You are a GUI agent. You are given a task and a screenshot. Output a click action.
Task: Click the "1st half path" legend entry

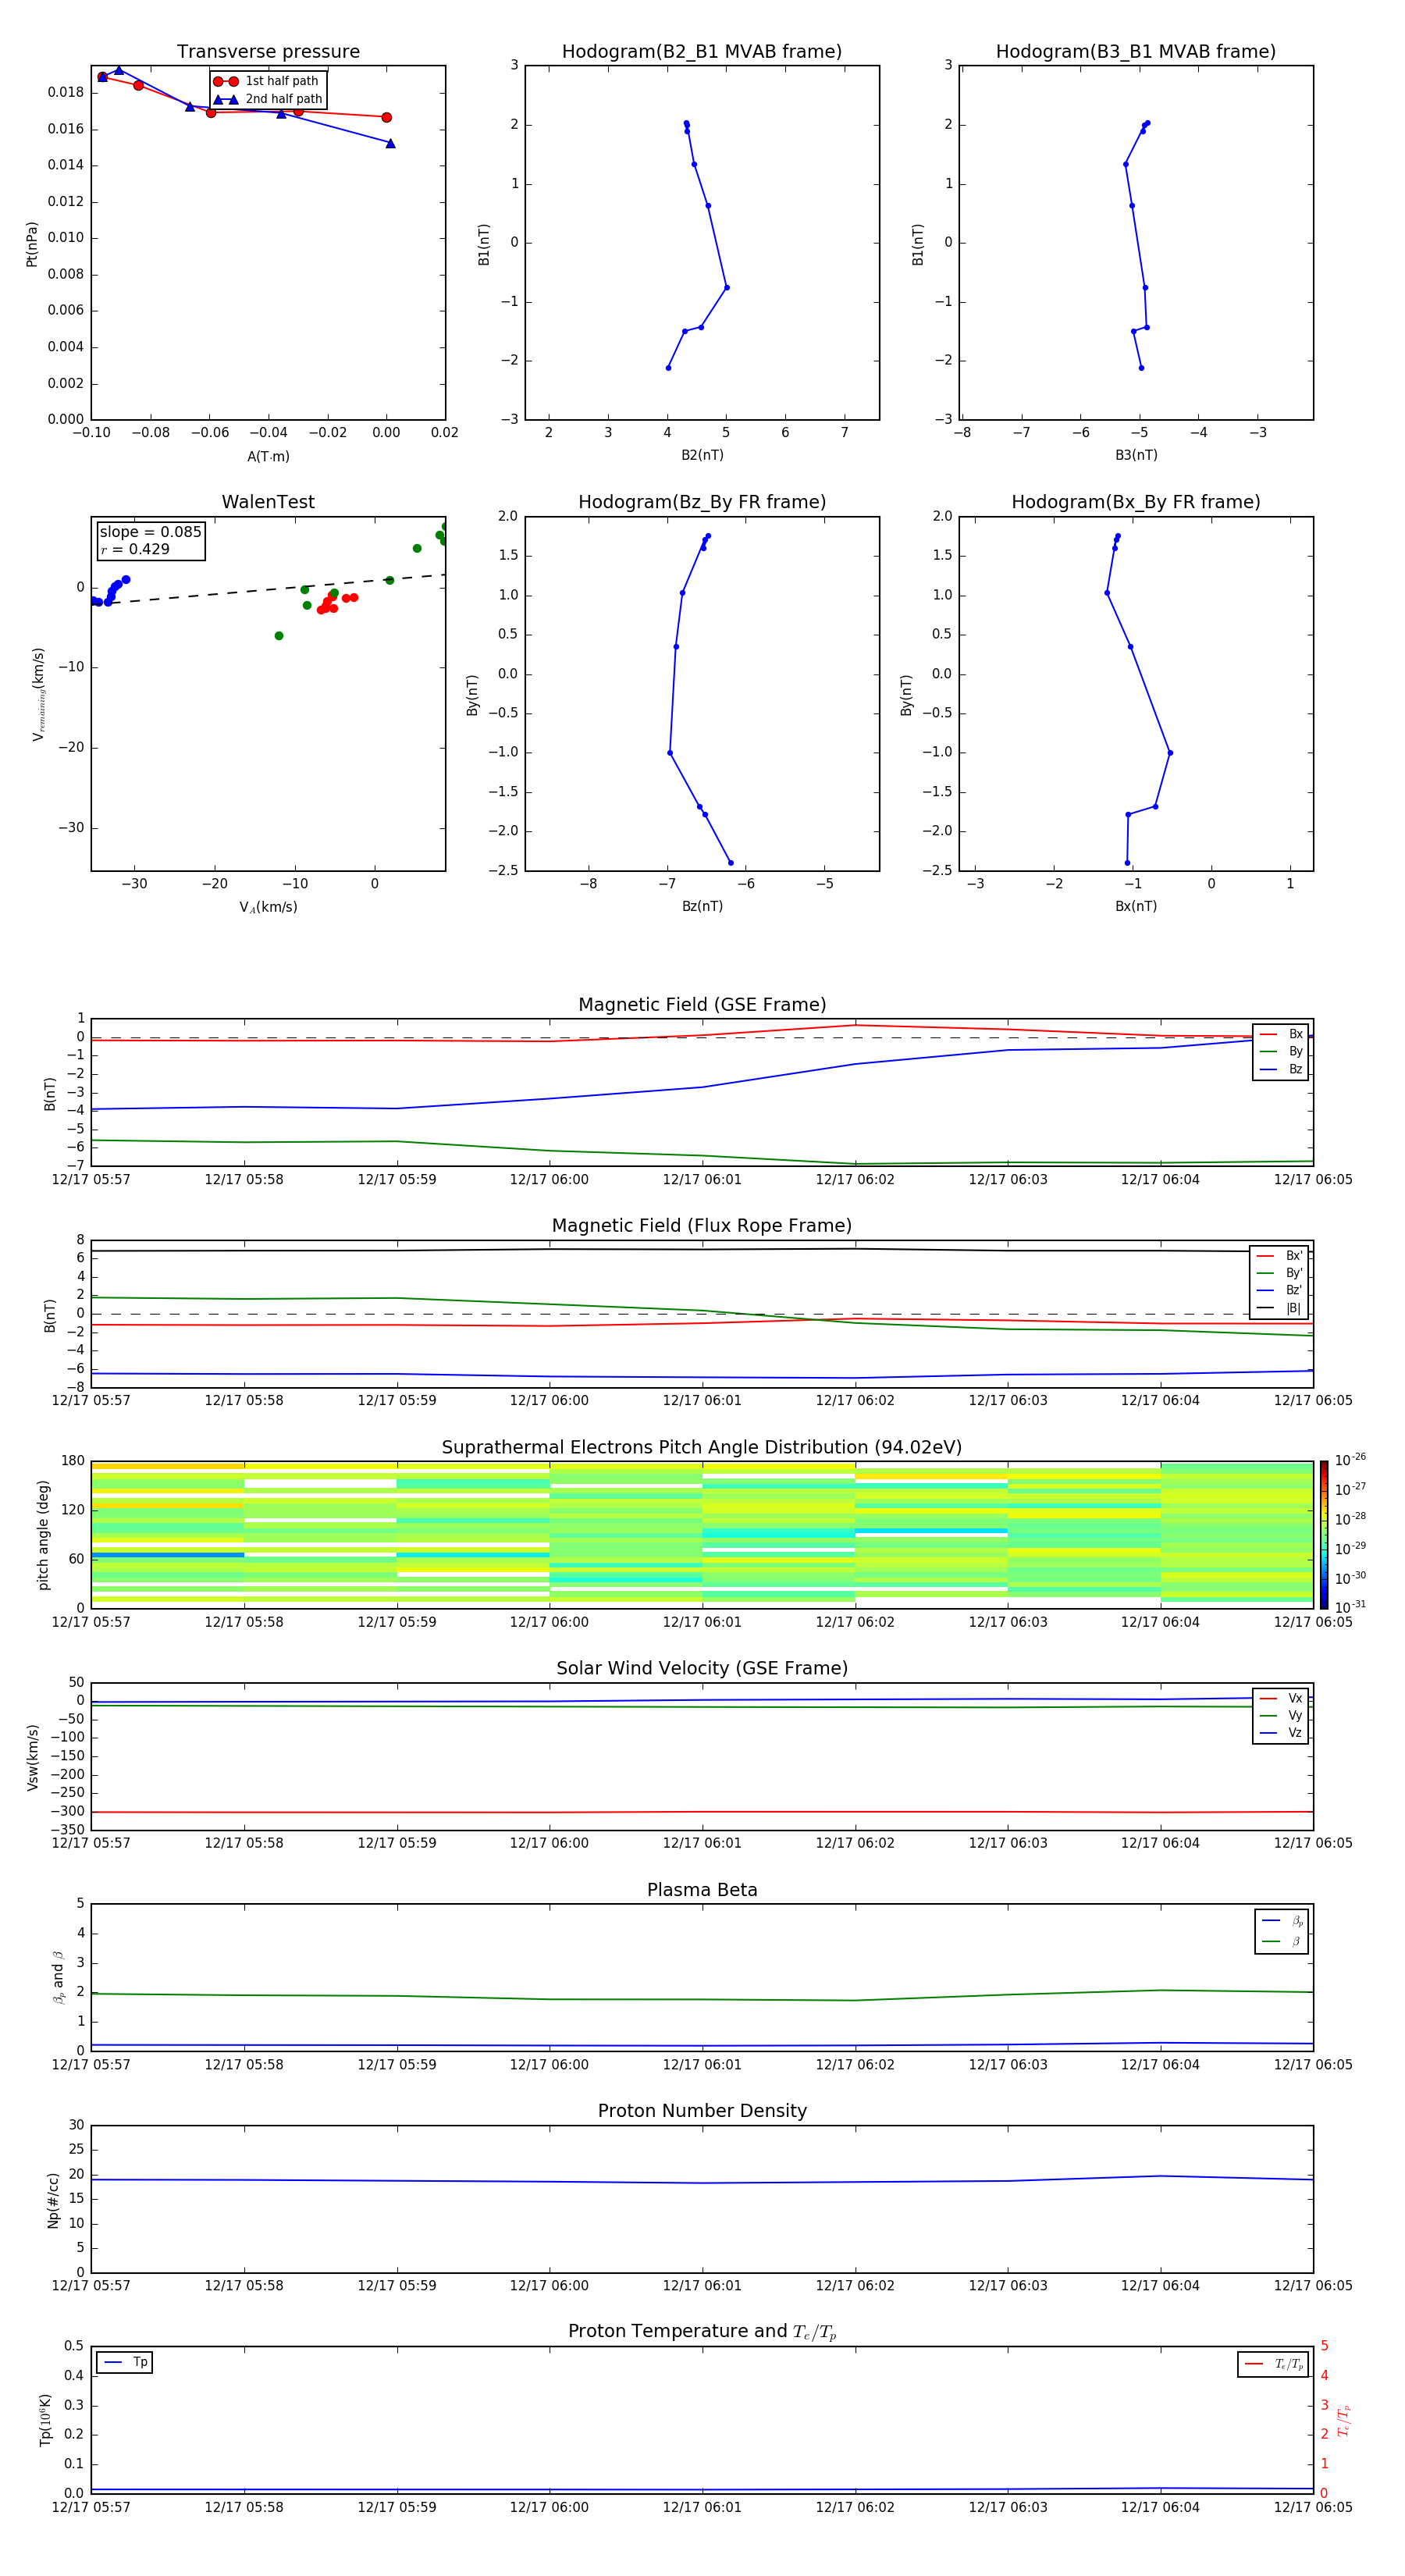coord(268,81)
